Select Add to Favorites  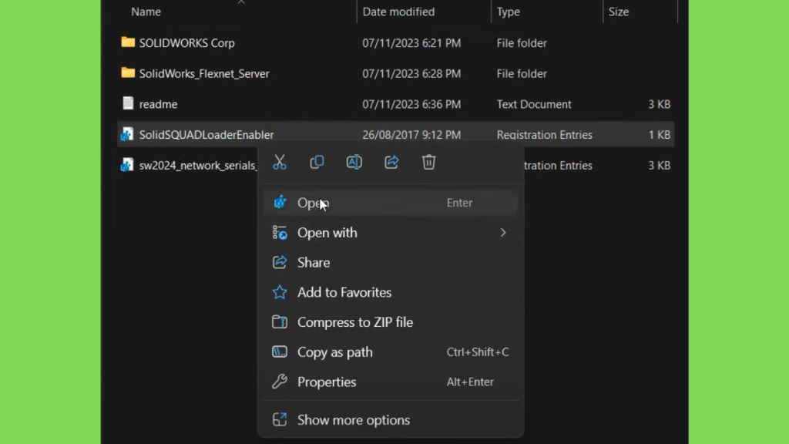point(391,292)
